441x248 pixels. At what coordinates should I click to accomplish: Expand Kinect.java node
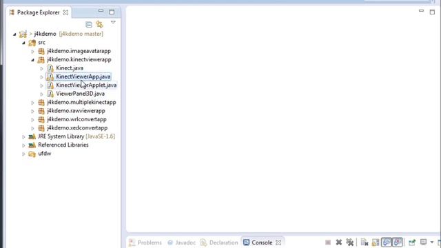point(41,68)
